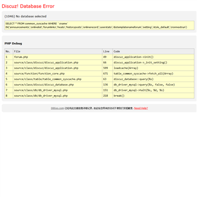Click discuz_application.php file in row 3
The image size is (197, 197).
[x=57, y=68]
